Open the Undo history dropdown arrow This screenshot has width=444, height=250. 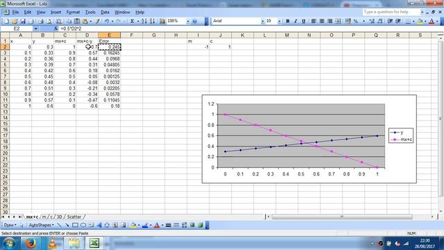click(x=112, y=22)
